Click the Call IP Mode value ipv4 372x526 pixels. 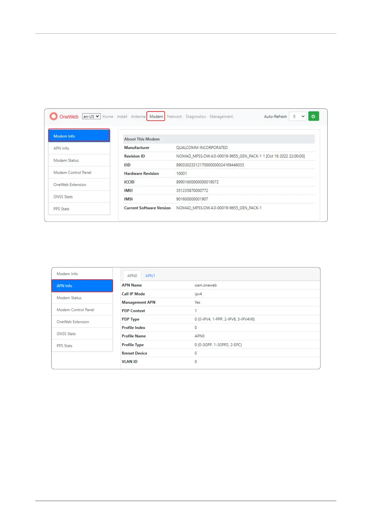(198, 294)
